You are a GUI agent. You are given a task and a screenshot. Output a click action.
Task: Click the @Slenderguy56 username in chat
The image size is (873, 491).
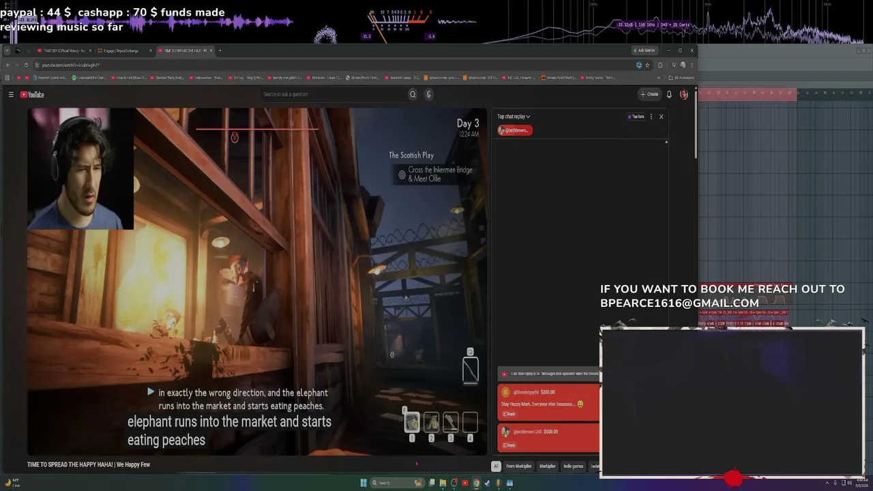524,392
